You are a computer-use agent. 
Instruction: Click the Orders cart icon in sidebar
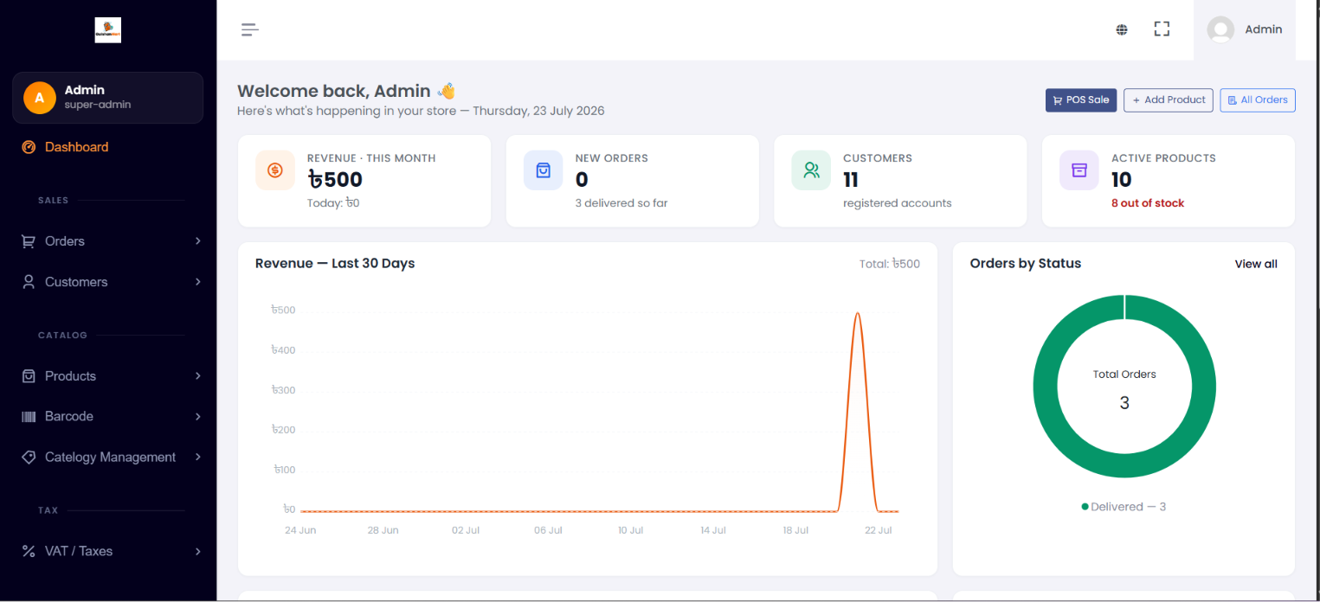click(29, 241)
